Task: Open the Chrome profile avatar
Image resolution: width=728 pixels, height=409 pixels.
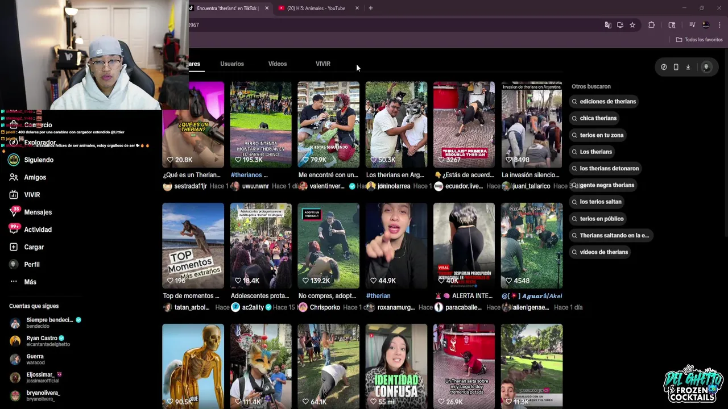Action: 706,25
